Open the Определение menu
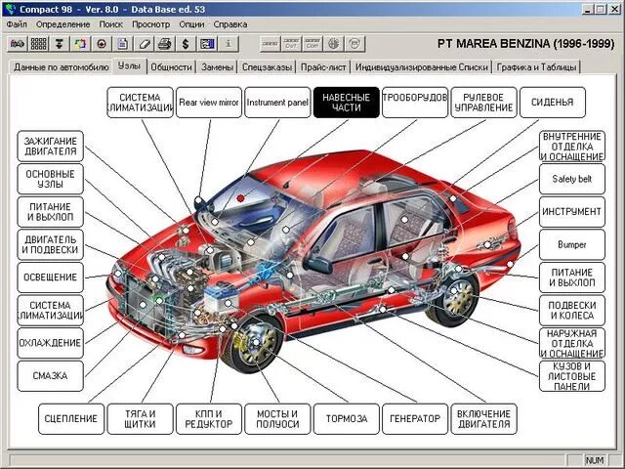Viewport: 625px width, 469px height. (x=62, y=24)
